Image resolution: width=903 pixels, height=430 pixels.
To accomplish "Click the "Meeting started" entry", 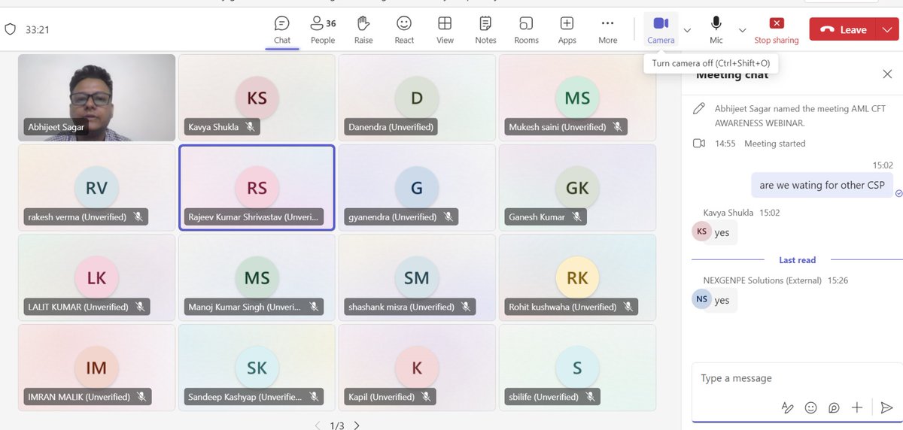I will [x=774, y=143].
